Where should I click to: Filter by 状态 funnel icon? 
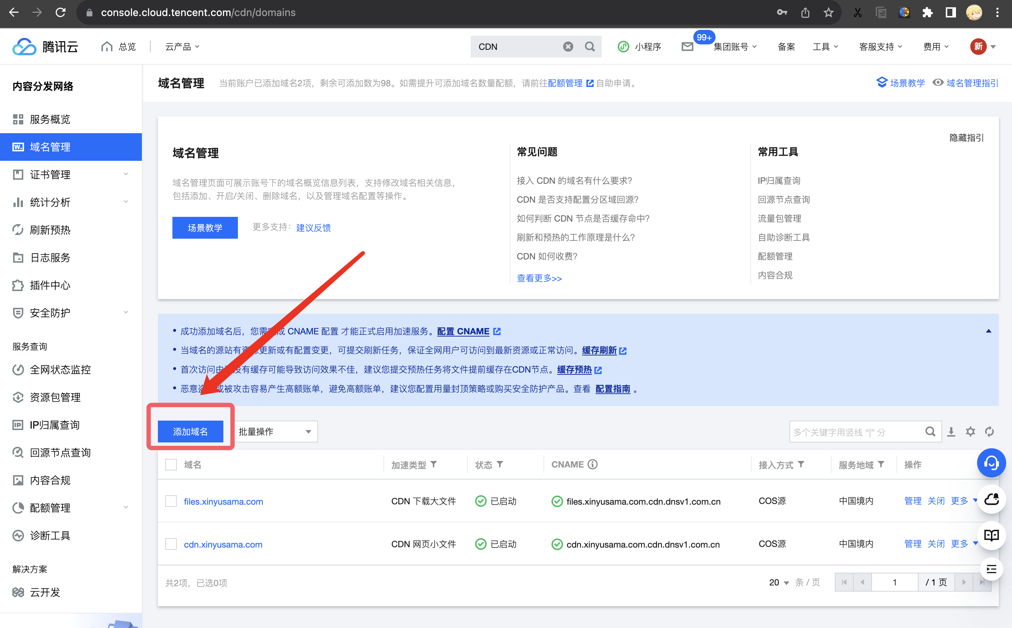(499, 464)
